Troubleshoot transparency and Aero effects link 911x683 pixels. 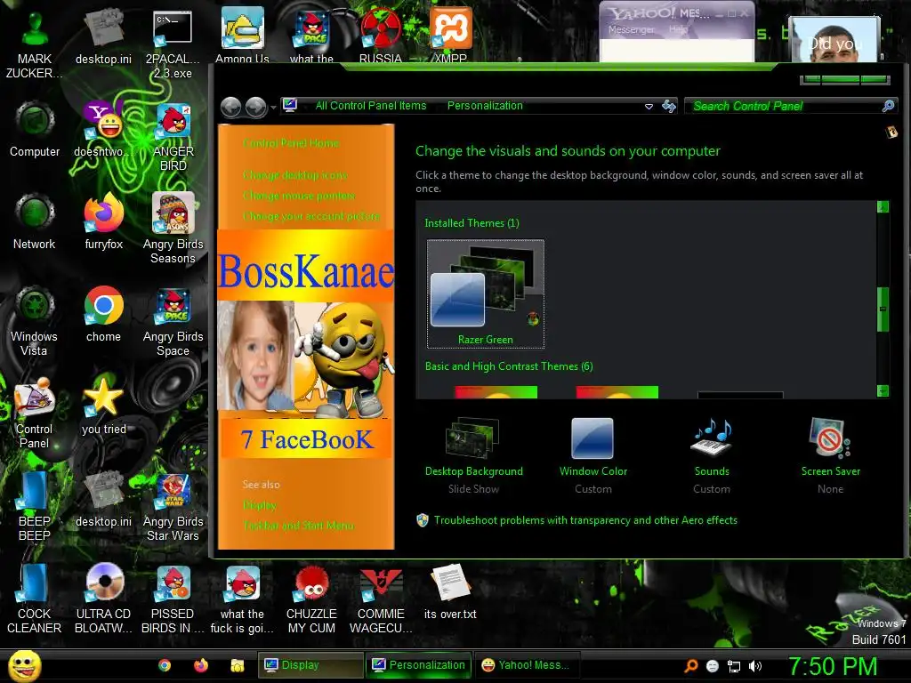pyautogui.click(x=585, y=520)
